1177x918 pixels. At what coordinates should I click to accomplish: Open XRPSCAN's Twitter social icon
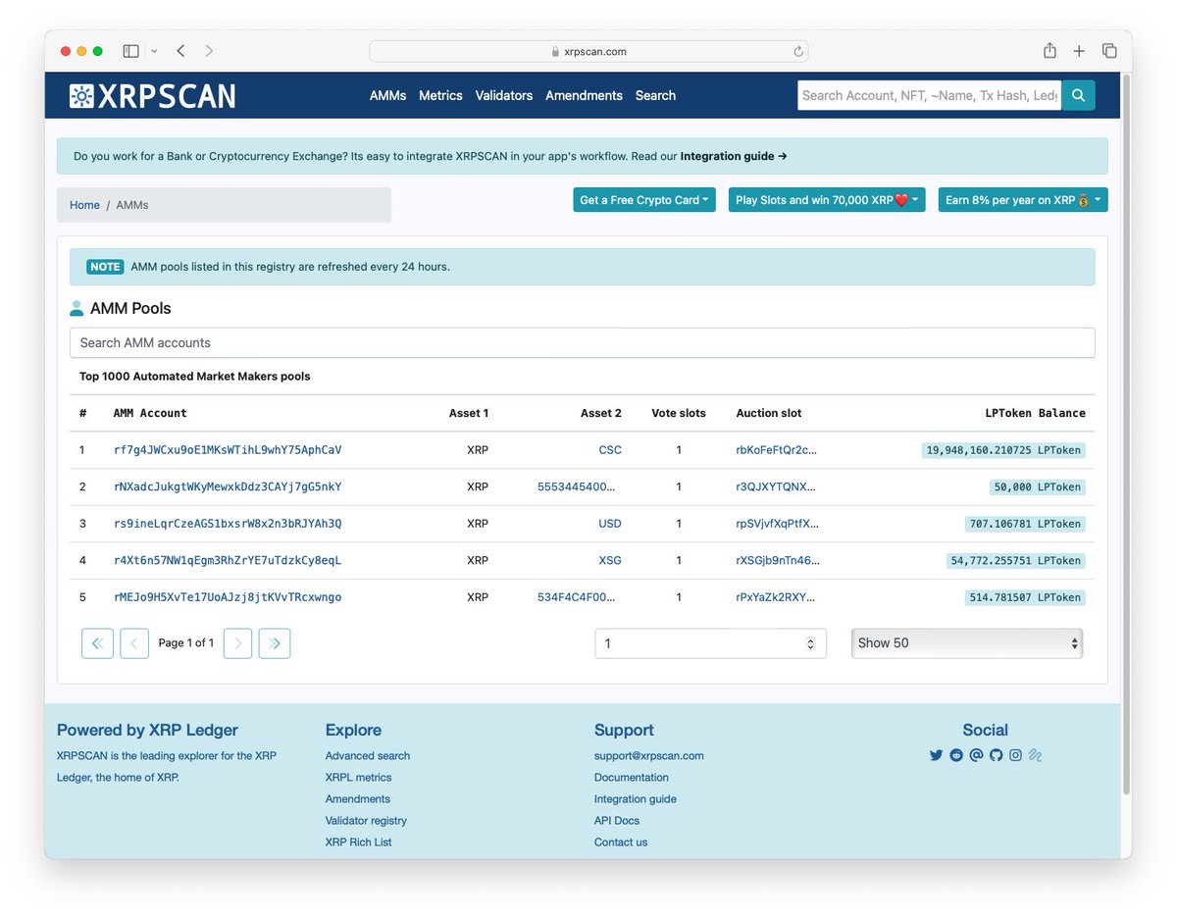point(936,755)
